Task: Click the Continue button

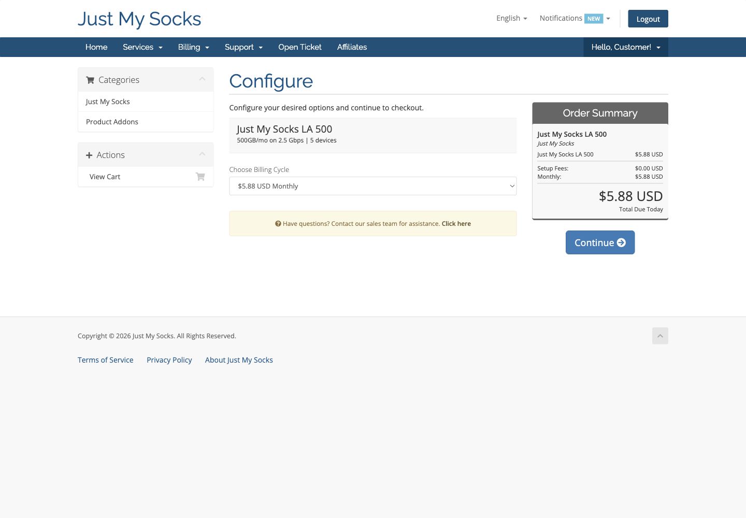Action: 600,242
